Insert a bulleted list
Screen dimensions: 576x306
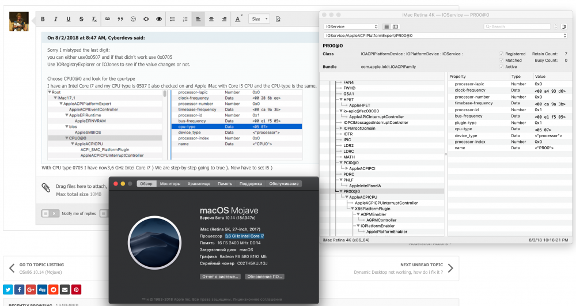(x=172, y=19)
